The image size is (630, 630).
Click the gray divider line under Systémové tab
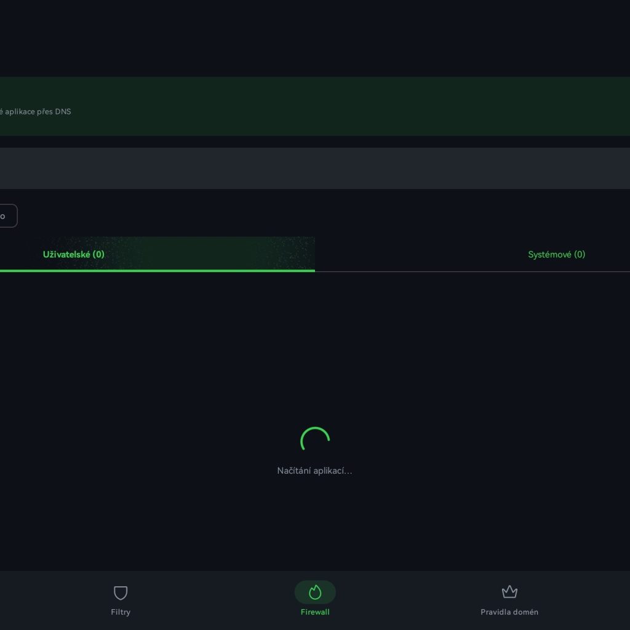click(x=472, y=271)
